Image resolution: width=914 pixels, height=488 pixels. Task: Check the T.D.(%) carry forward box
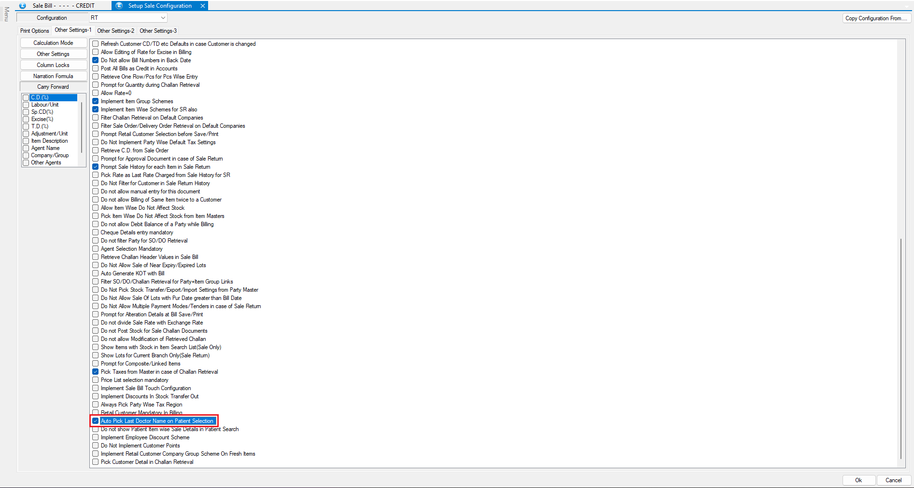click(26, 126)
